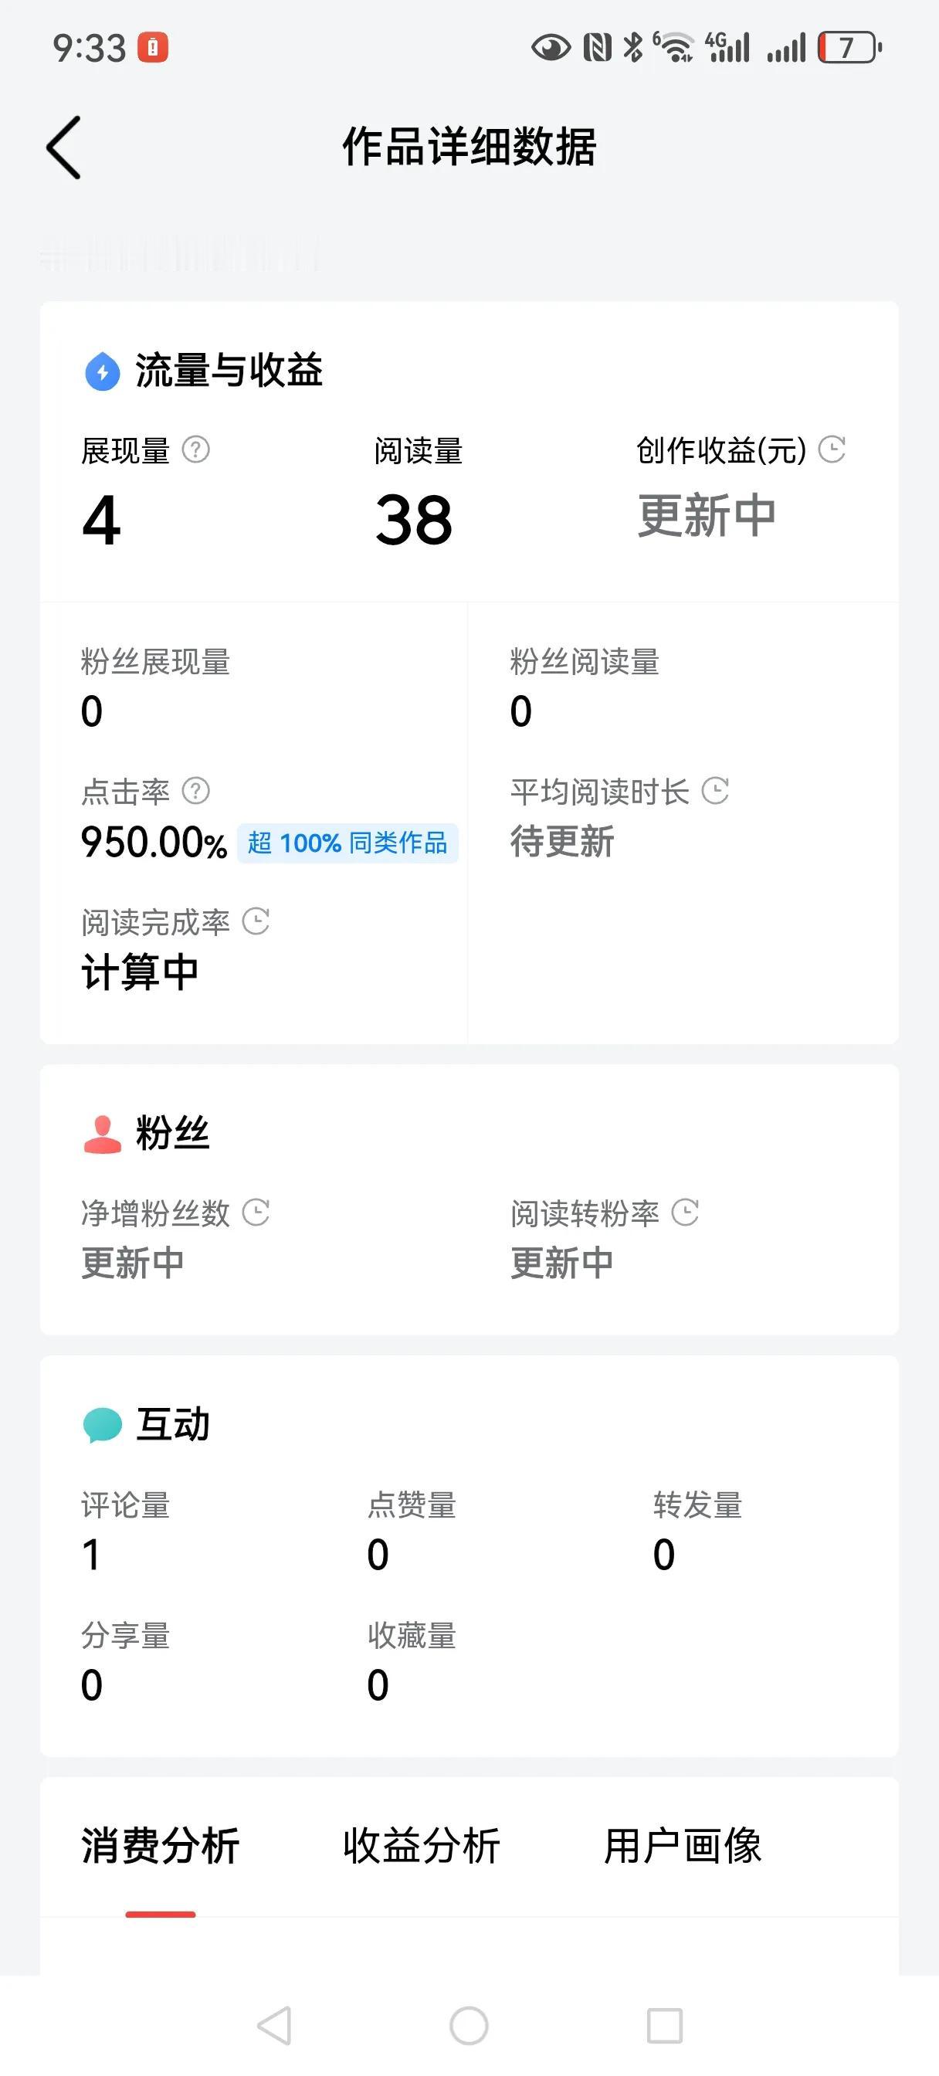This screenshot has height=2076, width=939.
Task: Tap the green chat bubble icon of 互动
Action: (103, 1425)
